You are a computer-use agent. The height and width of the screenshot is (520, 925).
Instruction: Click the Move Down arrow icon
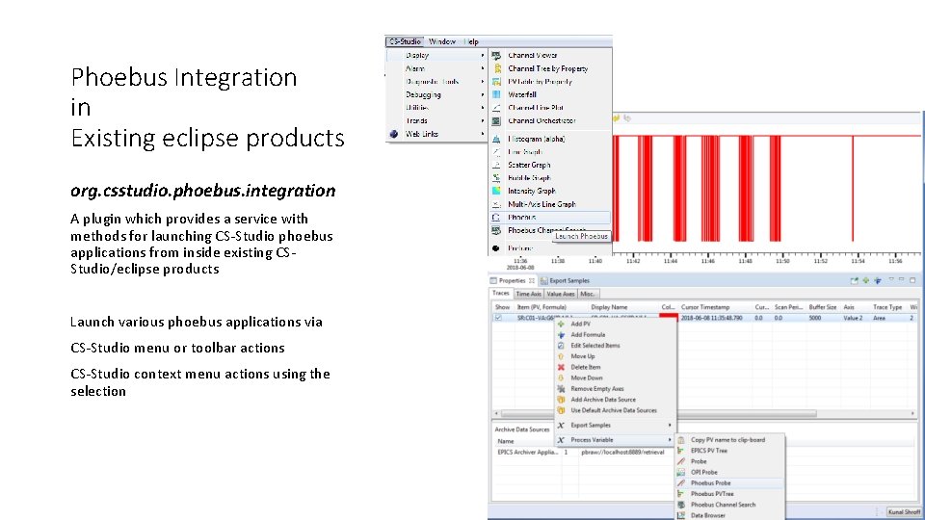[561, 377]
